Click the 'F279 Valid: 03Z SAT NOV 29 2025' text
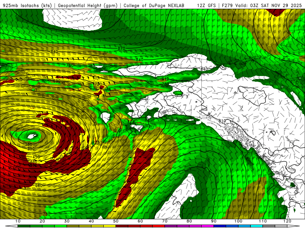The height and width of the screenshot is (228, 305). point(263,5)
